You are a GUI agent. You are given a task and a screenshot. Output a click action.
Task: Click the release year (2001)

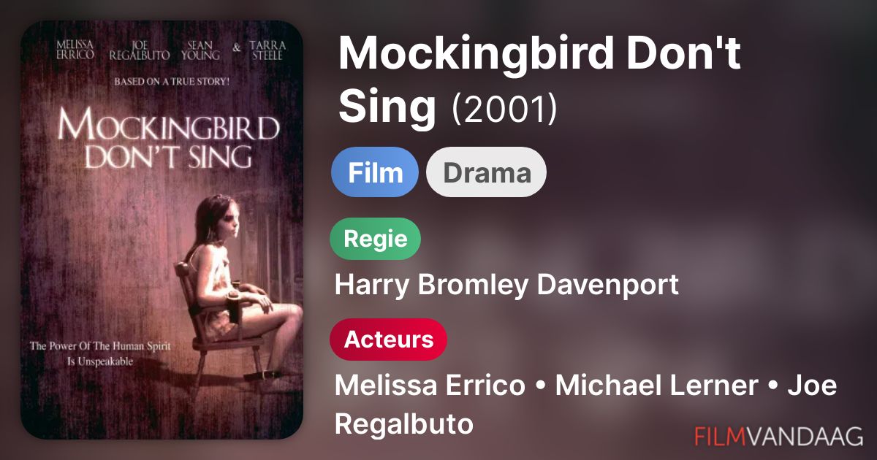click(x=505, y=107)
